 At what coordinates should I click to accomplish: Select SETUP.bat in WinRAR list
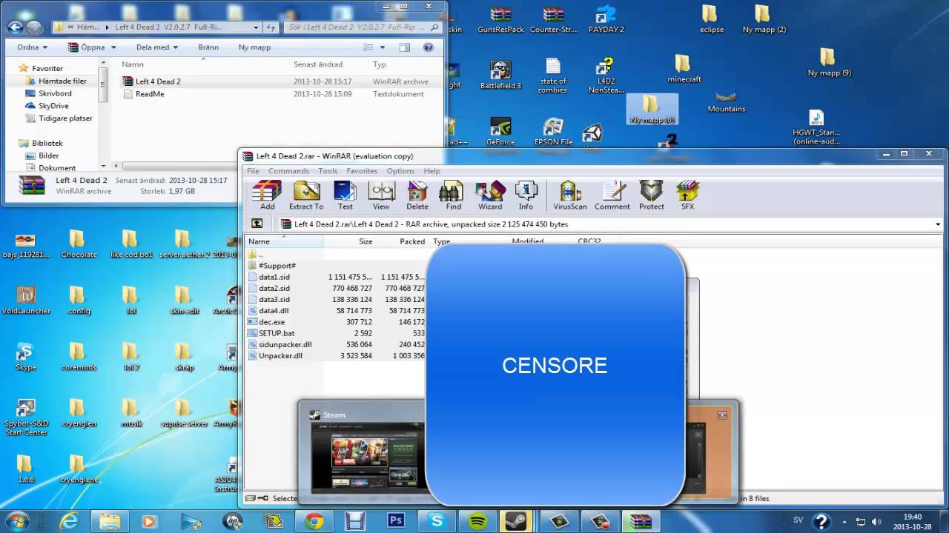[x=276, y=333]
